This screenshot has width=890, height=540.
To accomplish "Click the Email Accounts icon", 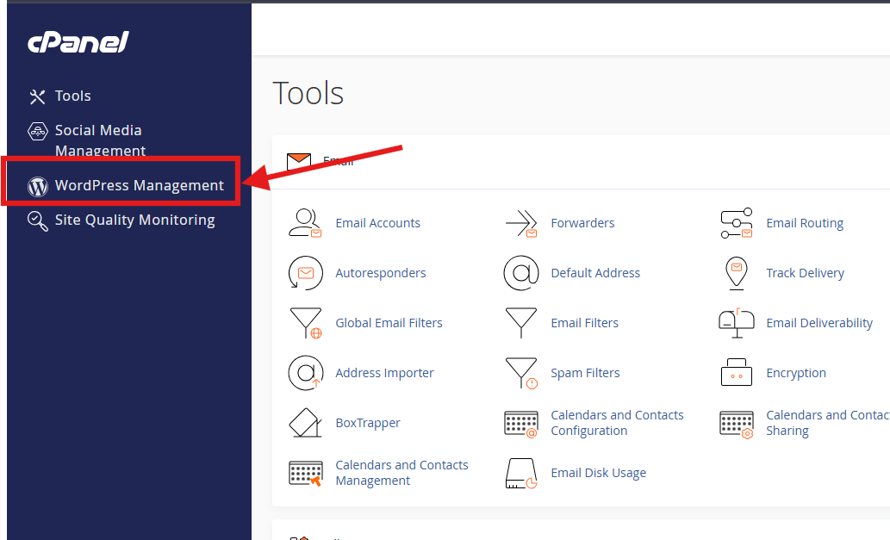I will tap(305, 223).
